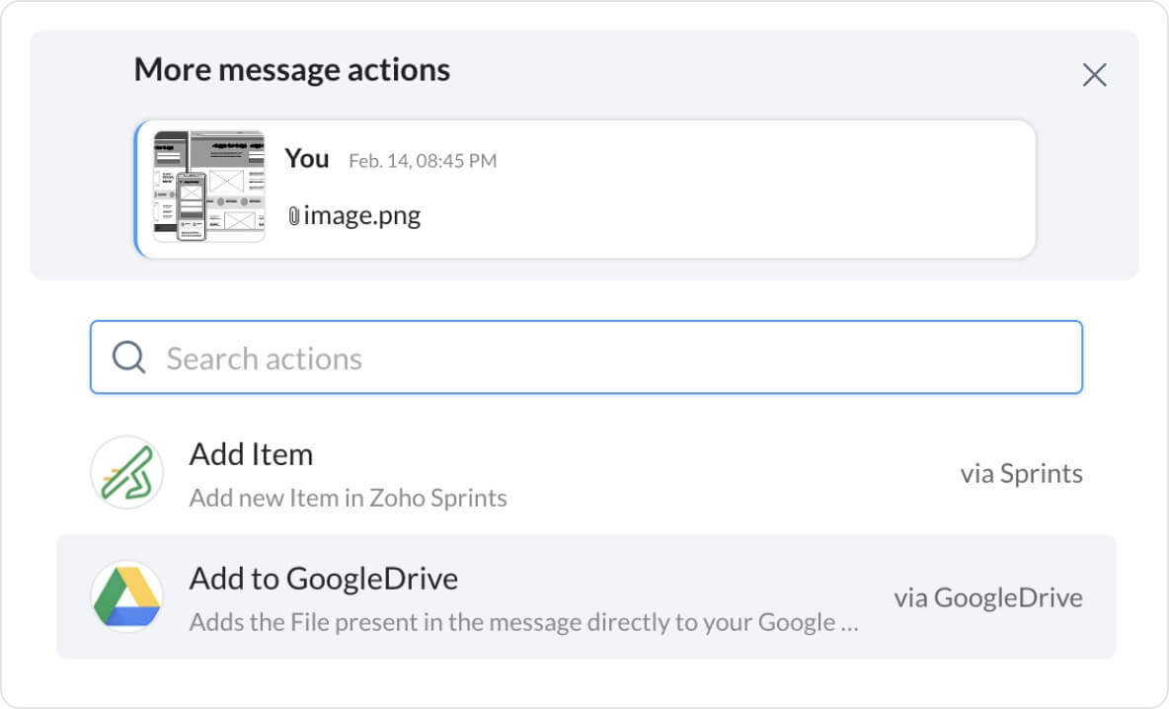
Task: Click the magnifier icon in search box
Action: point(129,357)
